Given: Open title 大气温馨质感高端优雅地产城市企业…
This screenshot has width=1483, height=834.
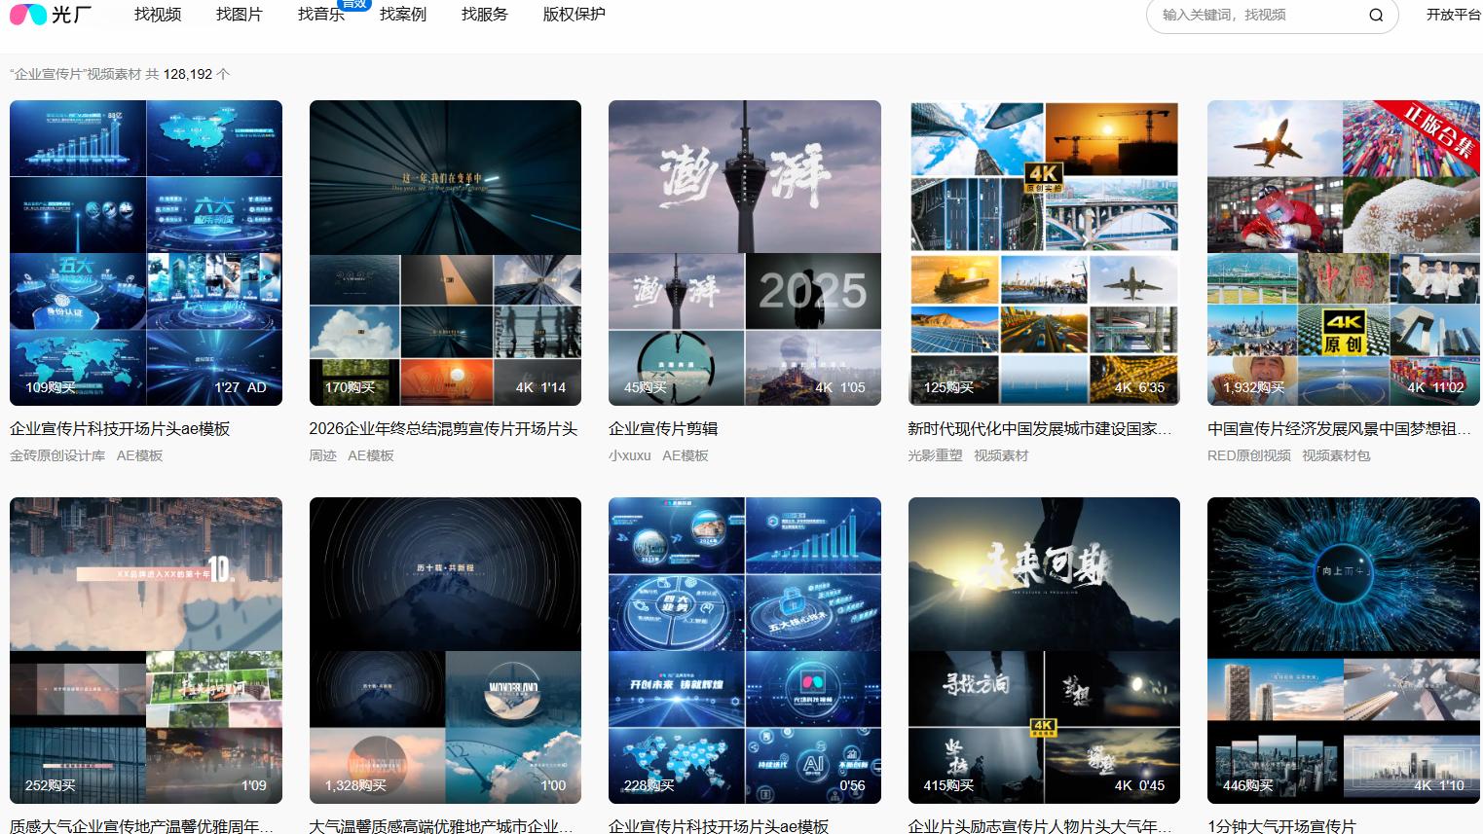Looking at the screenshot, I should pos(441,825).
